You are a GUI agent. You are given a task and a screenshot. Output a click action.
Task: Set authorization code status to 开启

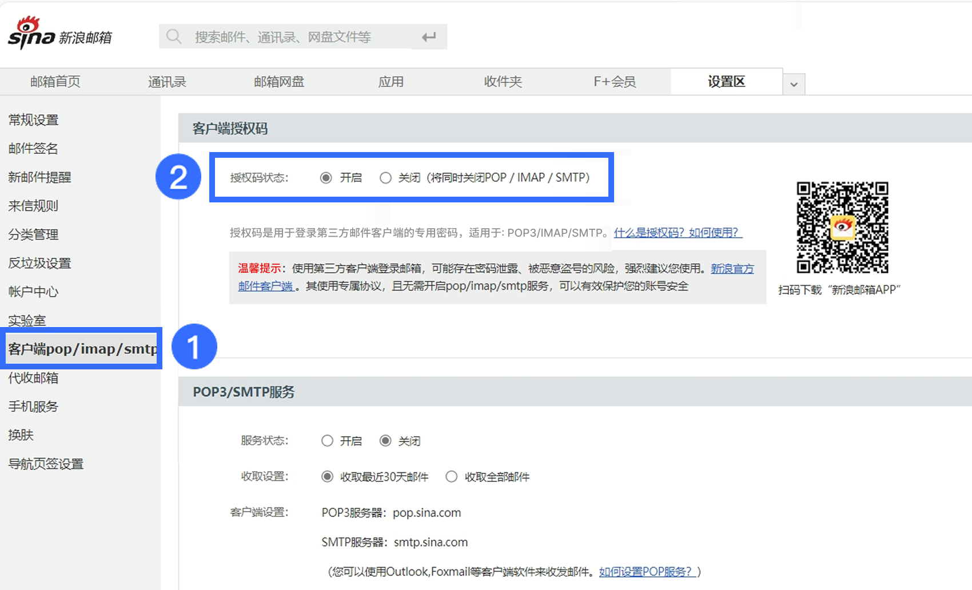click(x=326, y=178)
